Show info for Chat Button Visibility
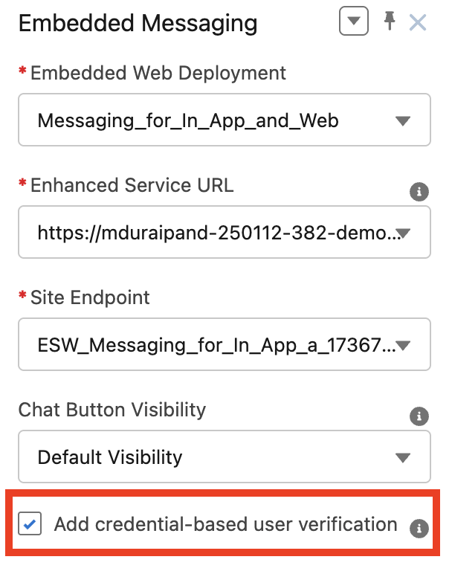Screen dimensions: 452x574 [x=419, y=416]
